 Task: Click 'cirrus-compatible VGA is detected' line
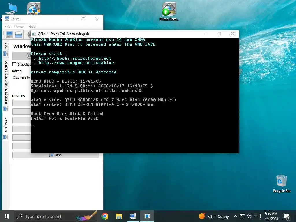pyautogui.click(x=73, y=72)
